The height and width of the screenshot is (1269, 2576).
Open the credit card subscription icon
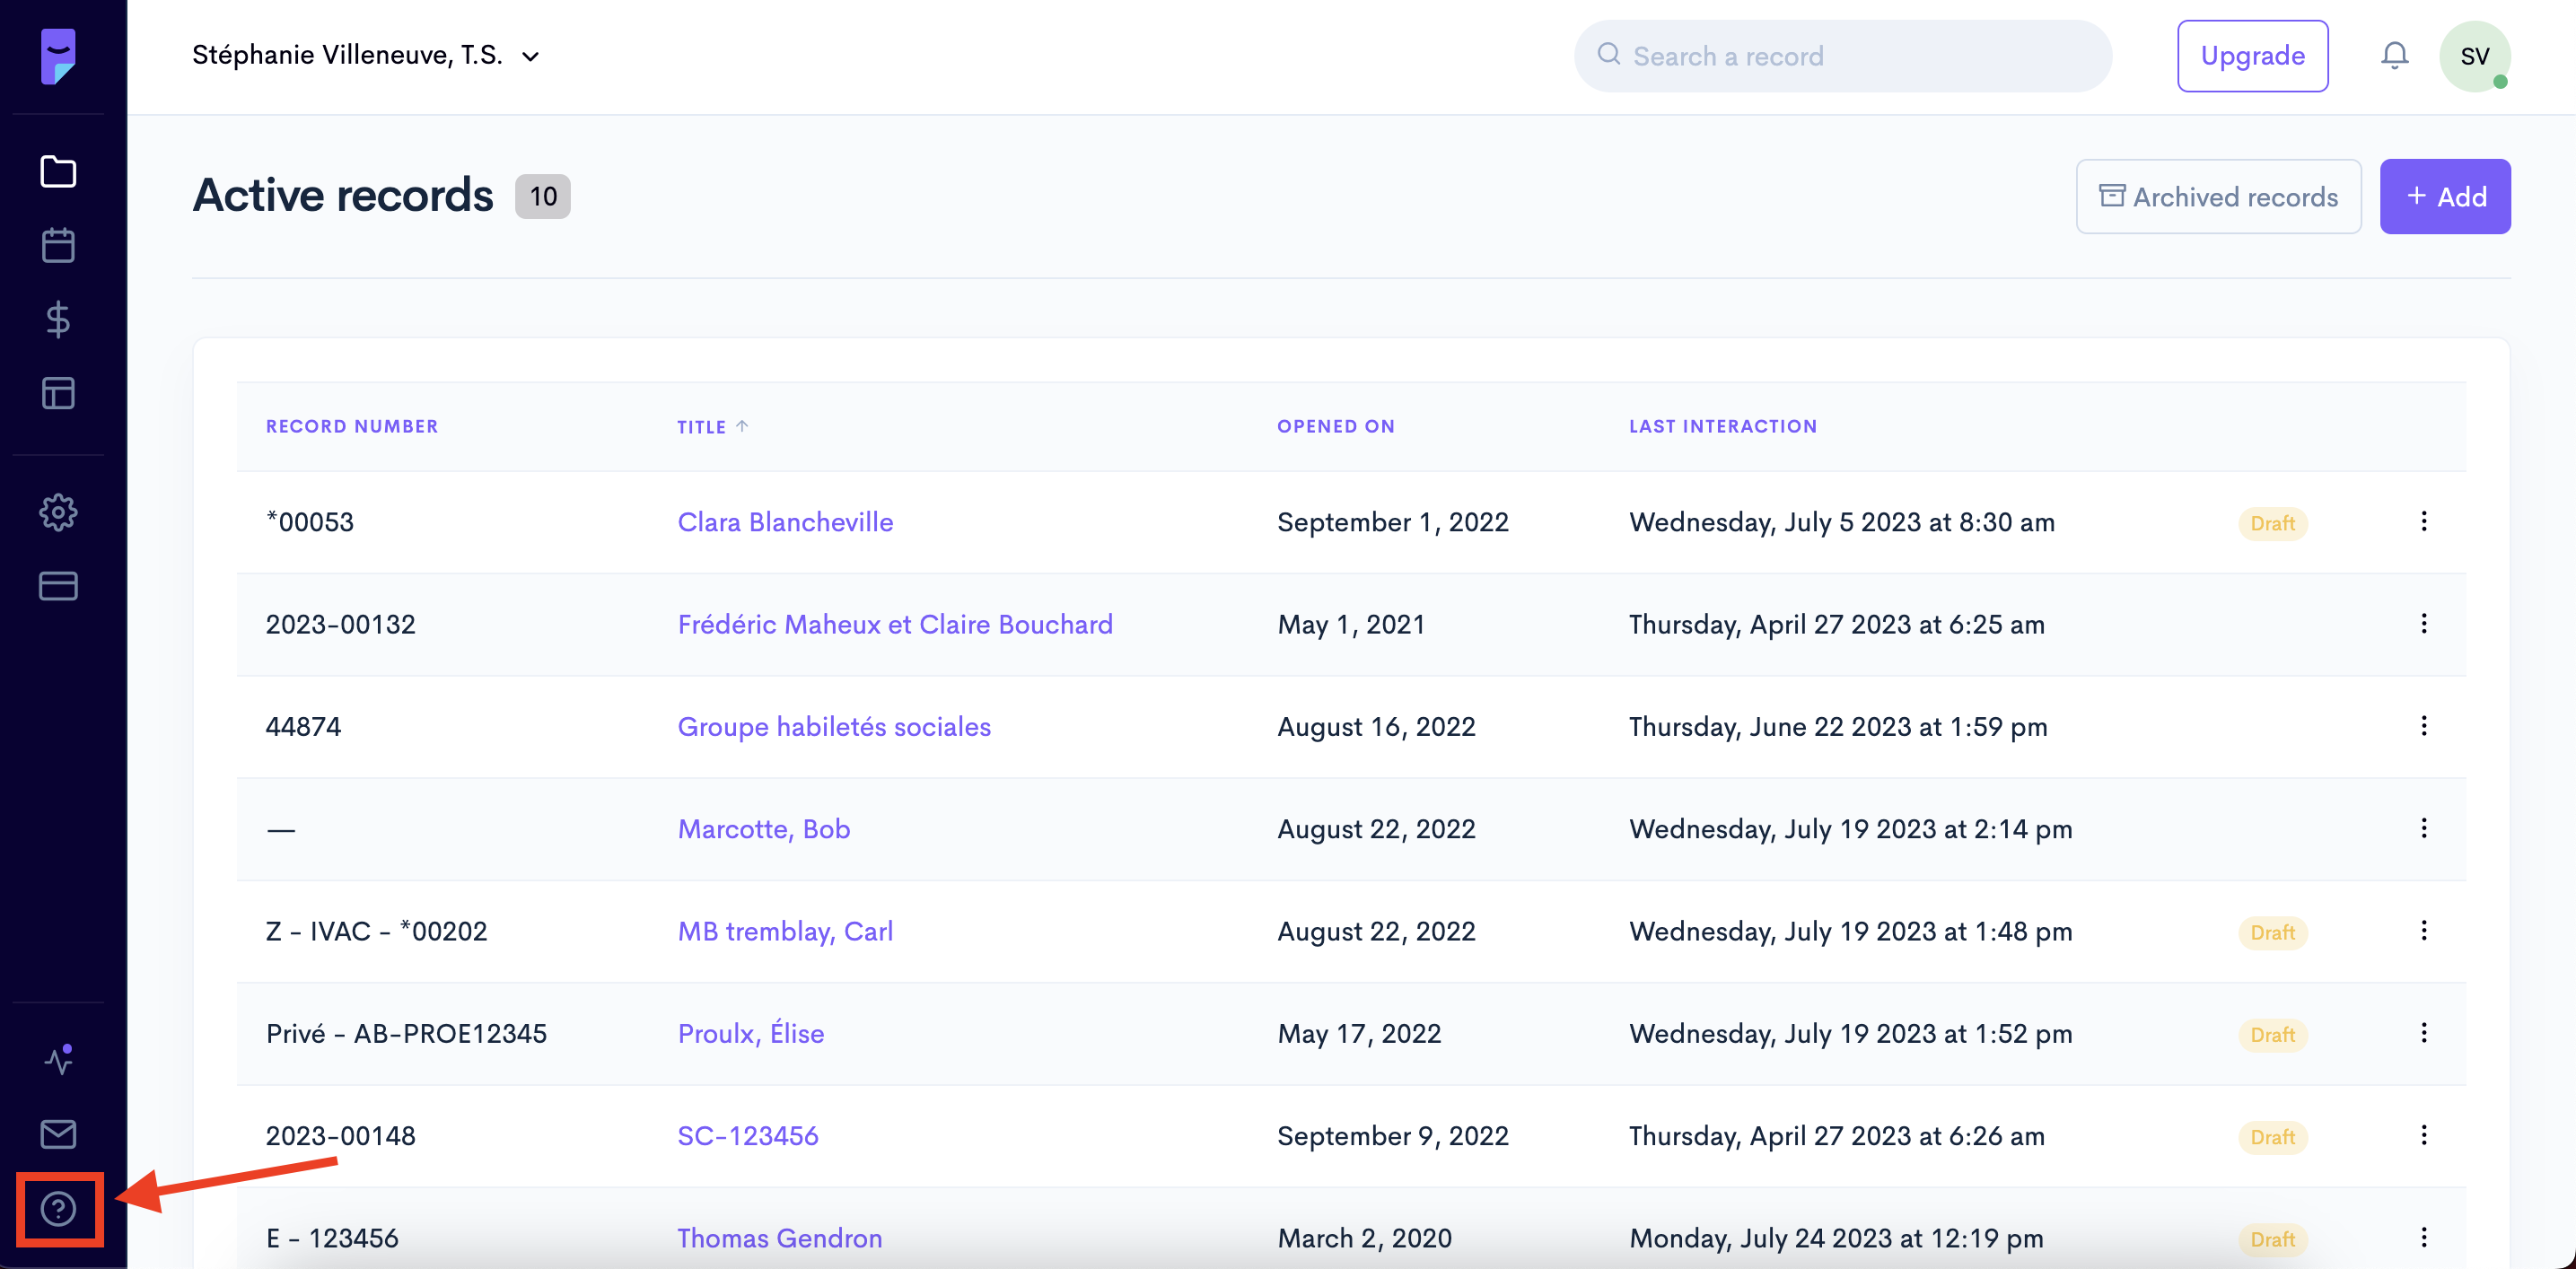(58, 586)
